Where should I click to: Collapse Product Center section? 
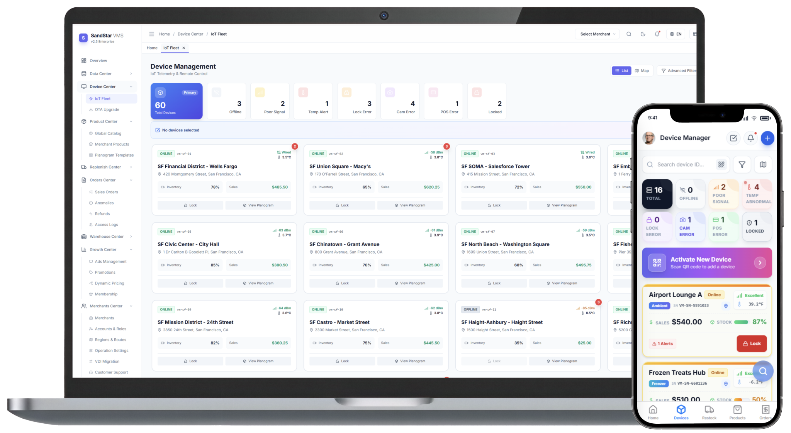[107, 121]
